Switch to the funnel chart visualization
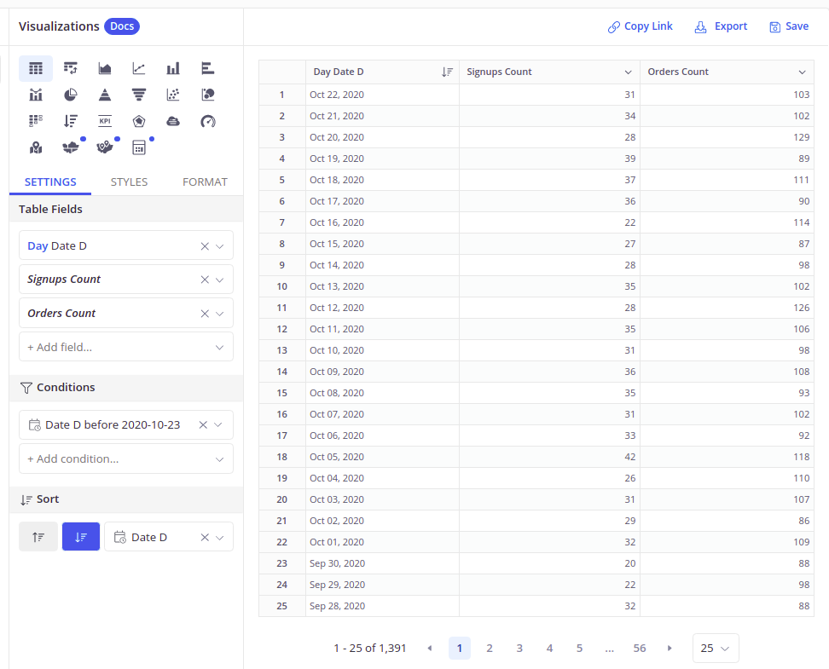829x669 pixels. click(x=139, y=95)
